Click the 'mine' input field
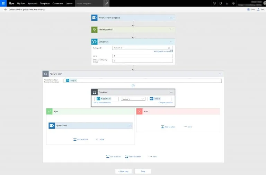 pyautogui.click(x=142, y=56)
